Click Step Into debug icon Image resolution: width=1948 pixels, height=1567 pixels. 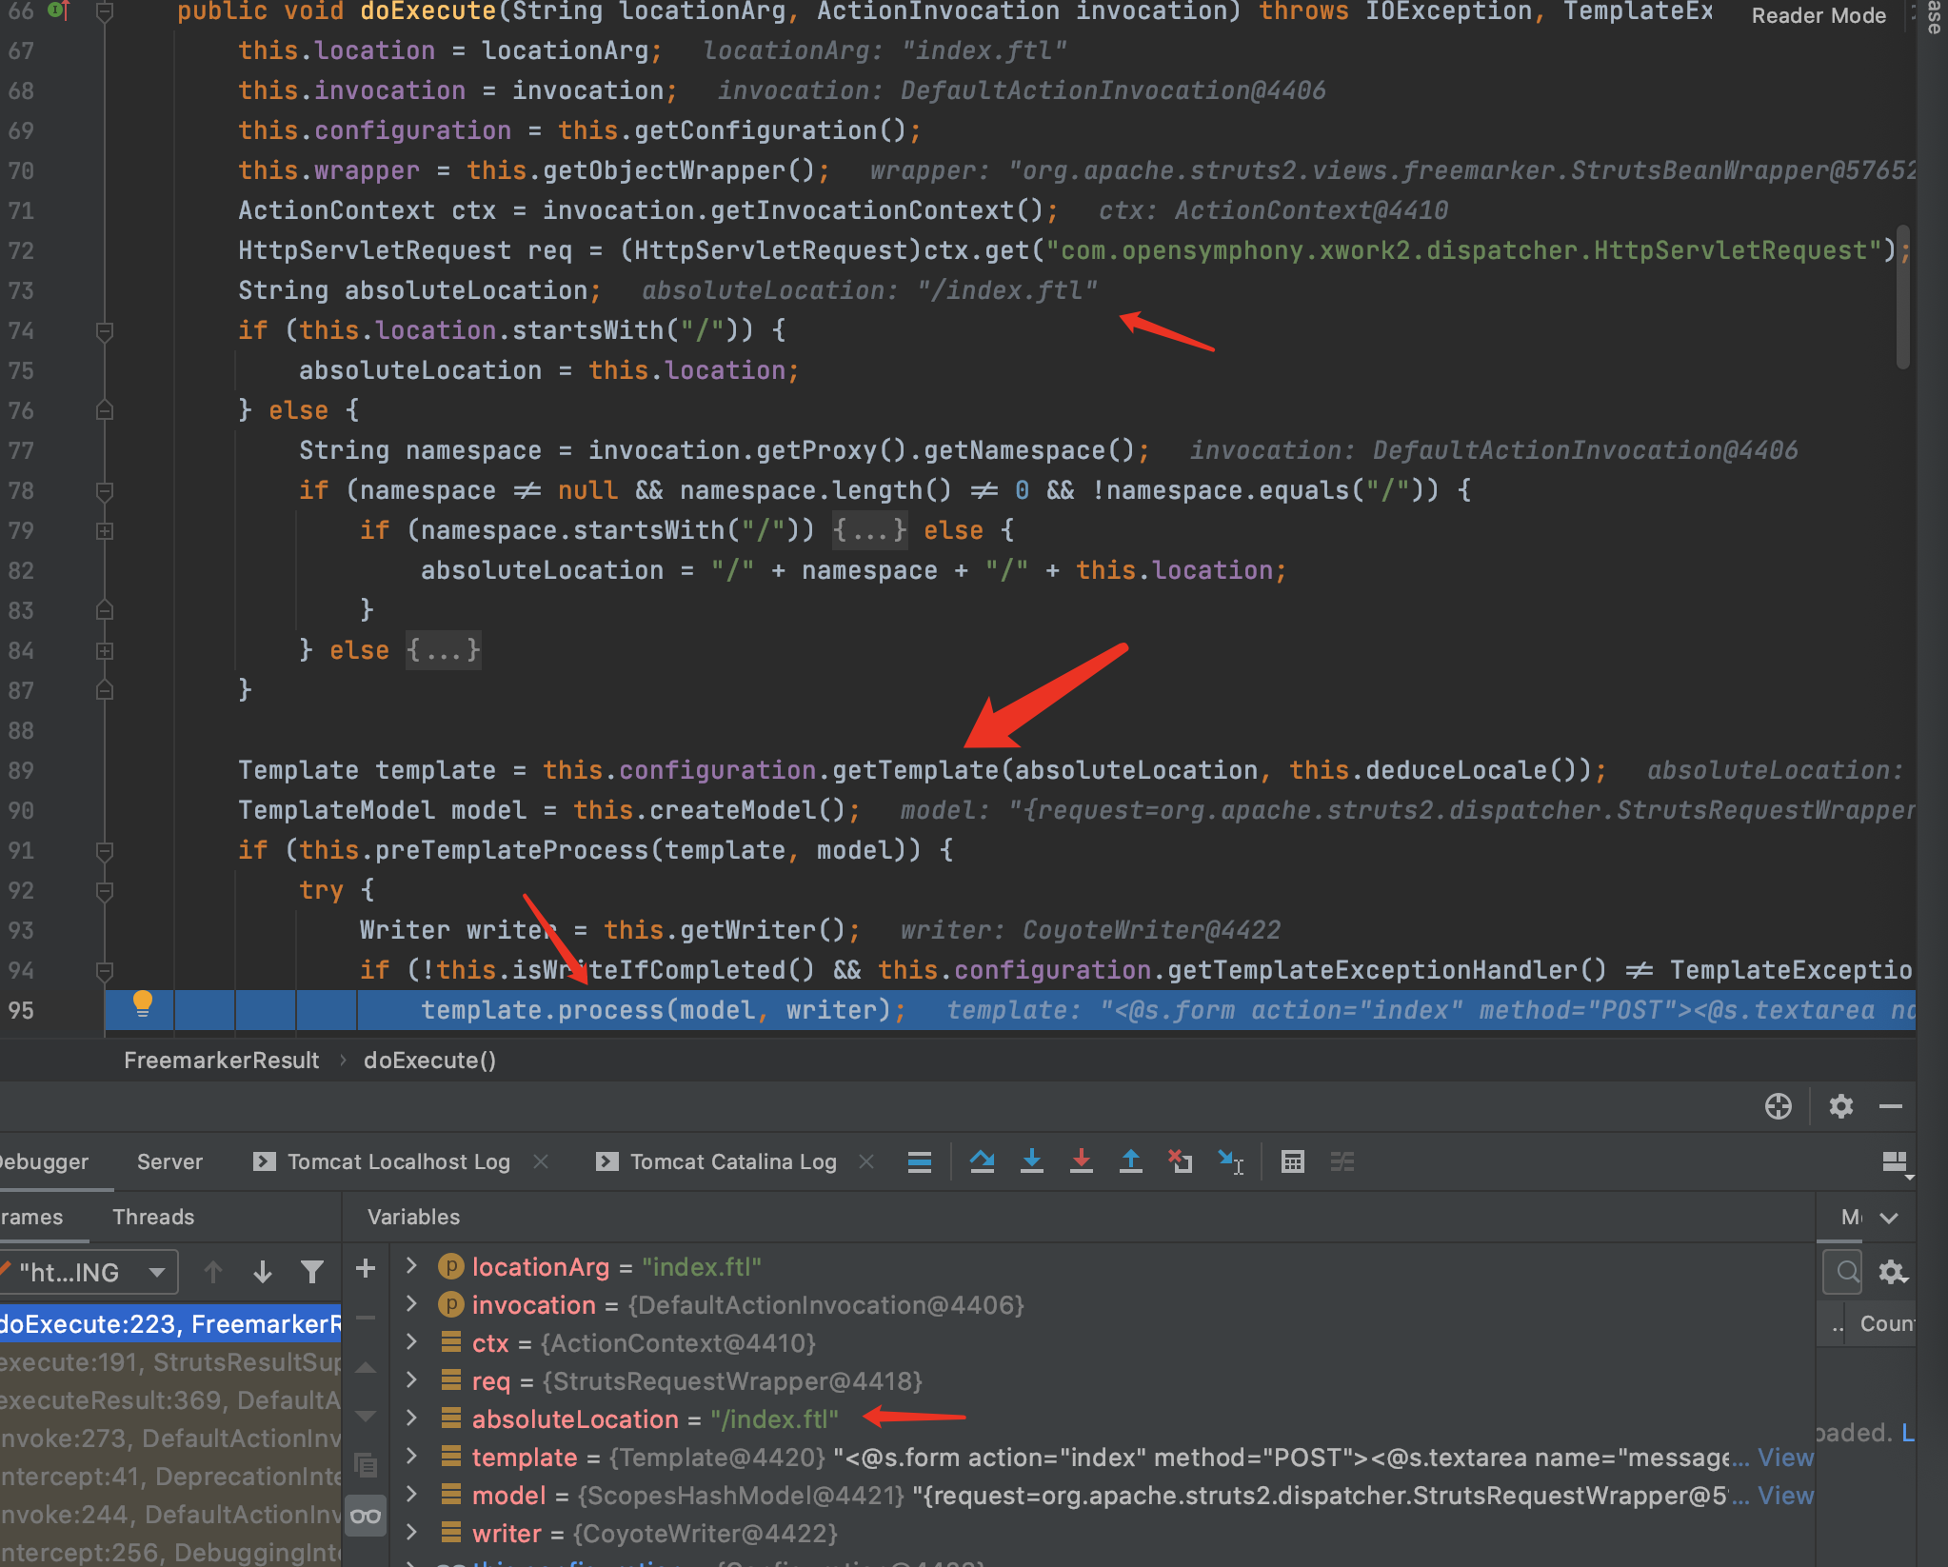click(1031, 1161)
